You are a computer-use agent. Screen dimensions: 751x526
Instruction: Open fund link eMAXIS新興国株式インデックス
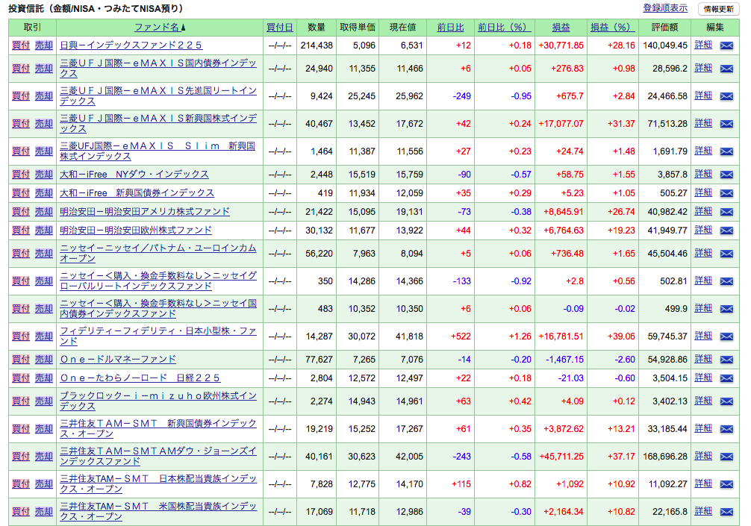[158, 124]
